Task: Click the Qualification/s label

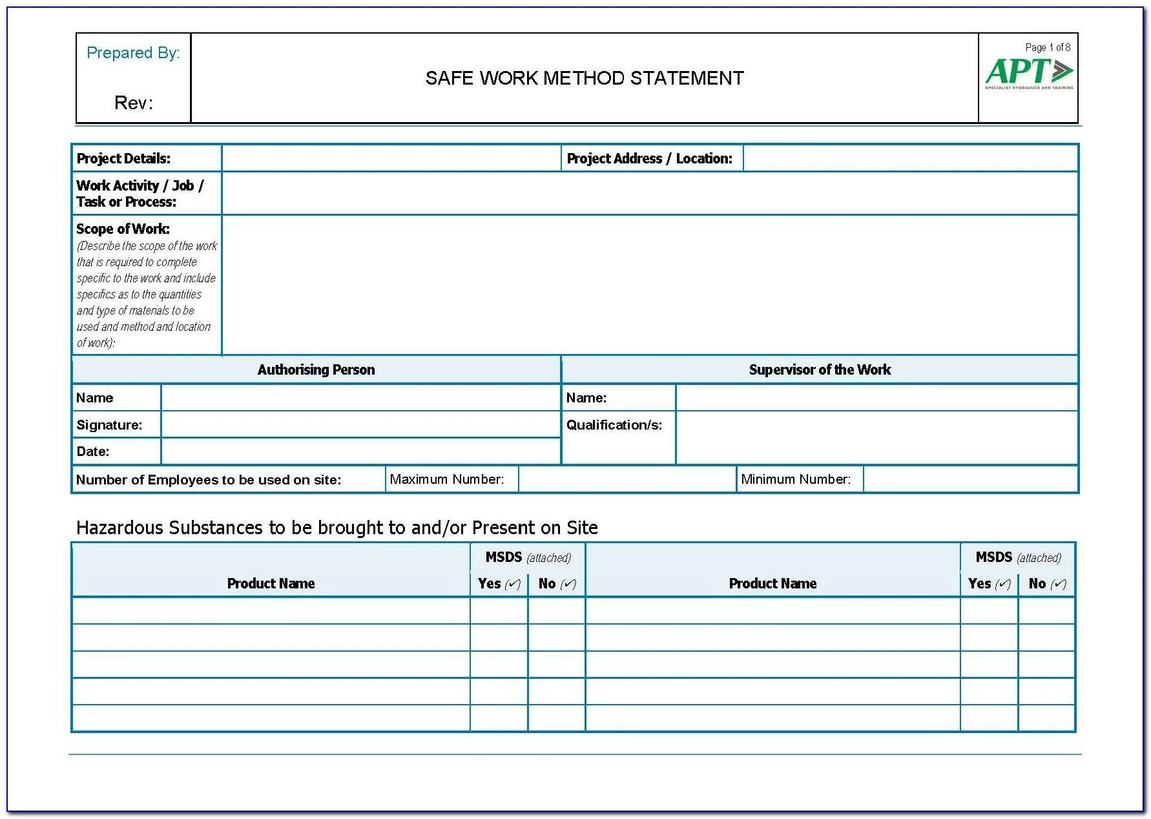Action: (614, 425)
